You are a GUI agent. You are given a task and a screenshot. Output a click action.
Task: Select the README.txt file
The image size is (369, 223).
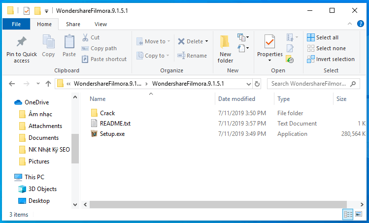(115, 124)
